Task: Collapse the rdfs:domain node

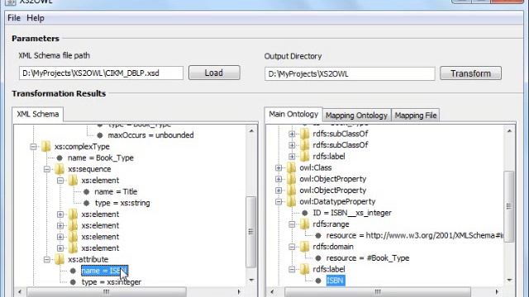Action: coord(292,247)
